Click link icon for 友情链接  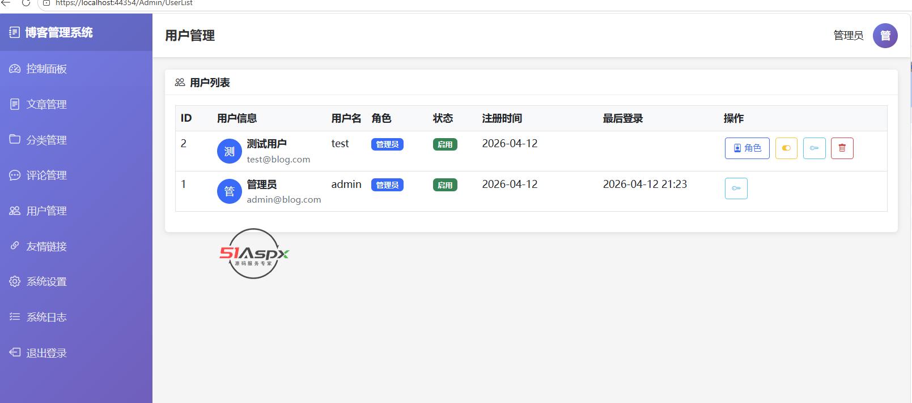pyautogui.click(x=15, y=246)
